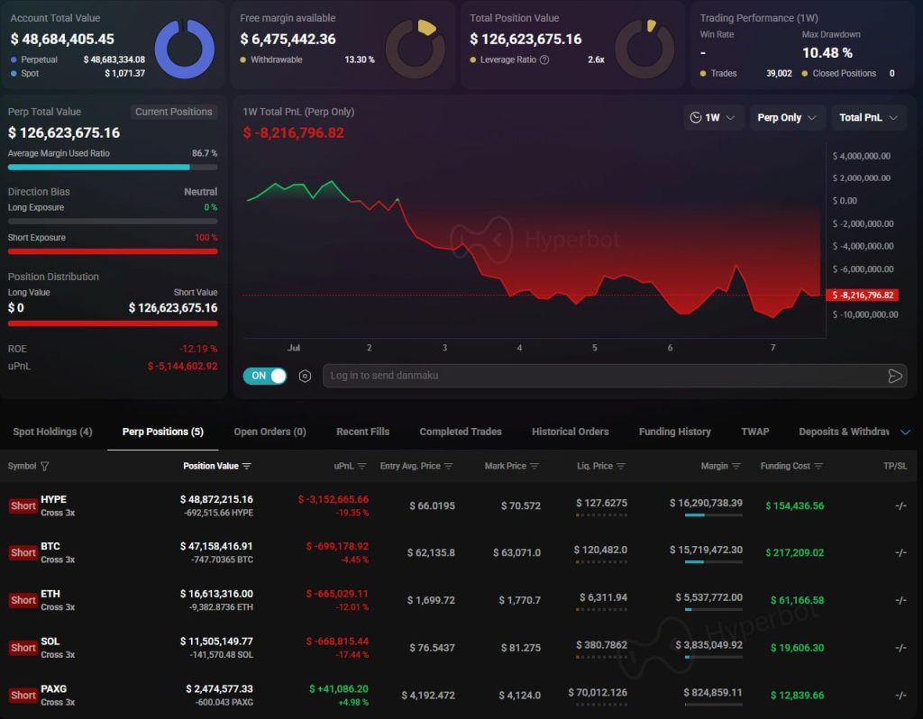Screen dimensions: 923x719
Task: Open the Perp Only dropdown
Action: point(786,118)
